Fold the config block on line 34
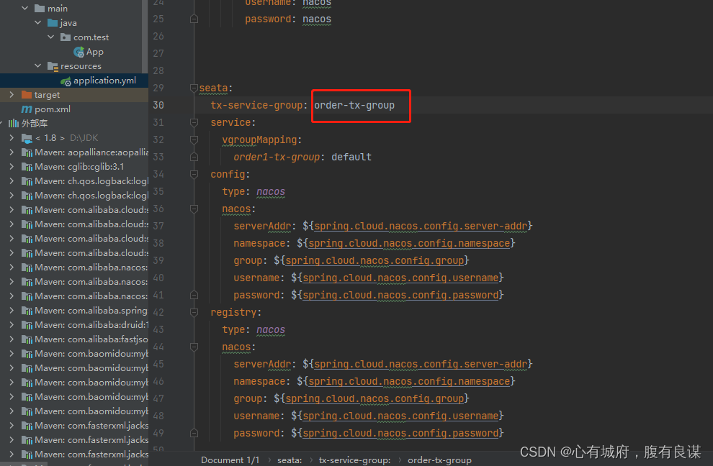 194,175
